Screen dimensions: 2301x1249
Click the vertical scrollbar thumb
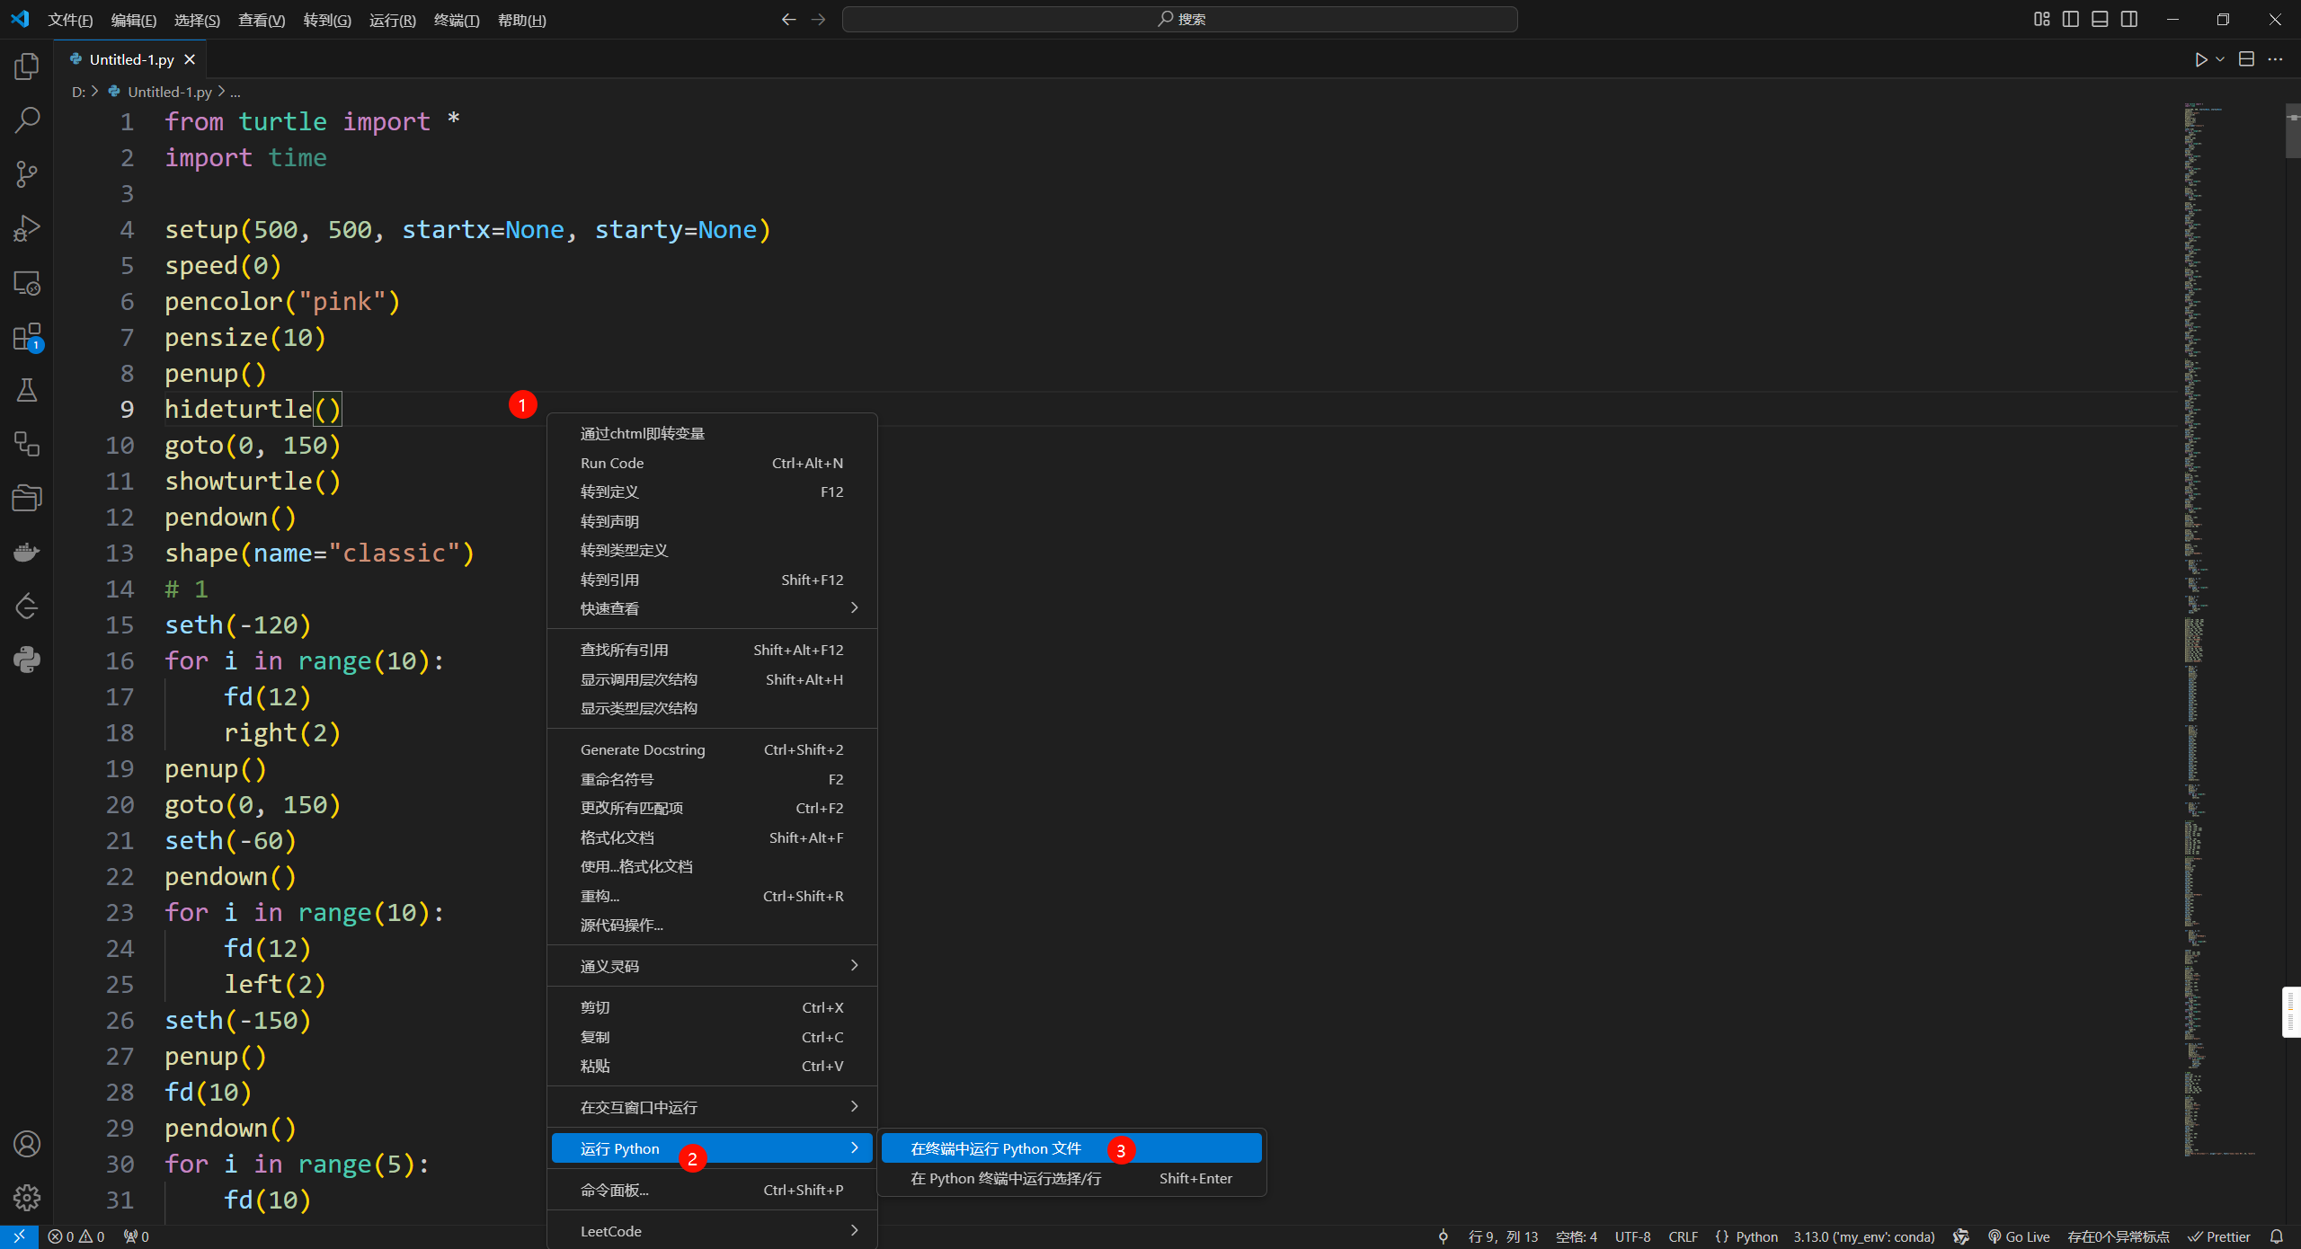coord(2293,131)
